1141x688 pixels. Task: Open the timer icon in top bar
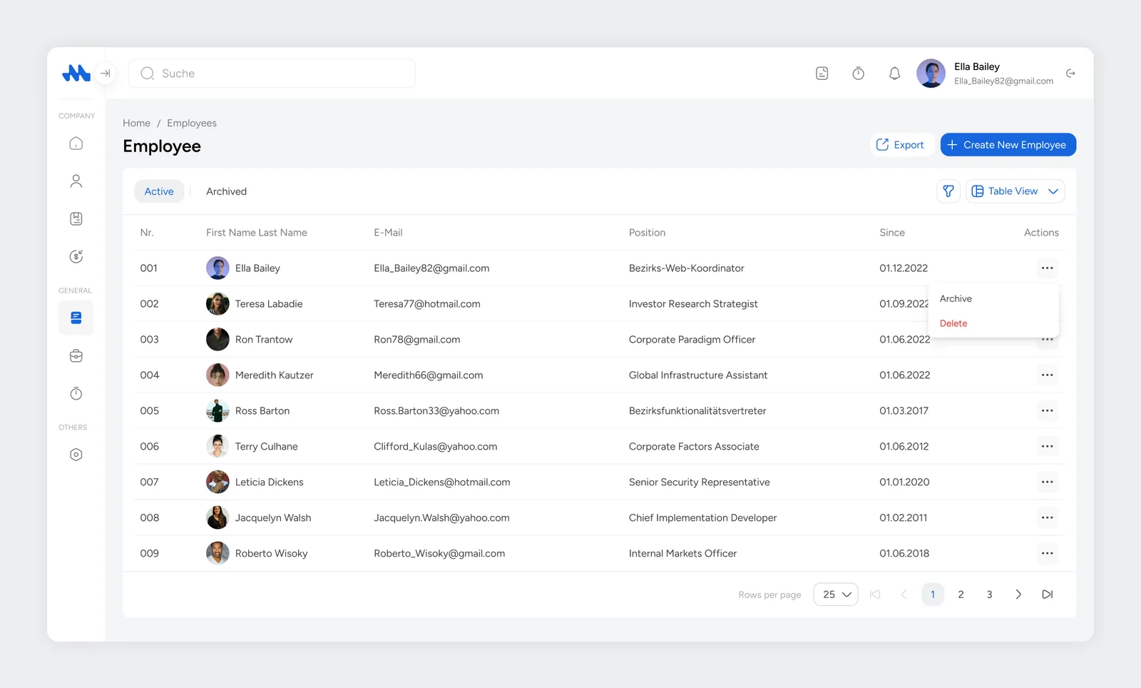tap(858, 74)
